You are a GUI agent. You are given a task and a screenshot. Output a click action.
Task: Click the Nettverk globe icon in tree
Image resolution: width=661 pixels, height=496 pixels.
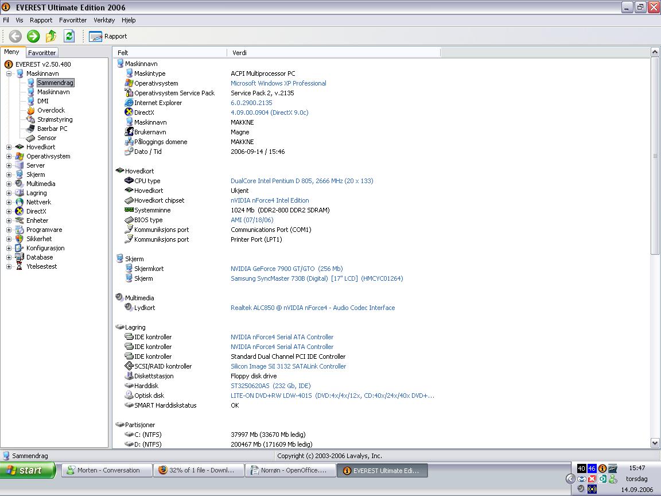[20, 203]
